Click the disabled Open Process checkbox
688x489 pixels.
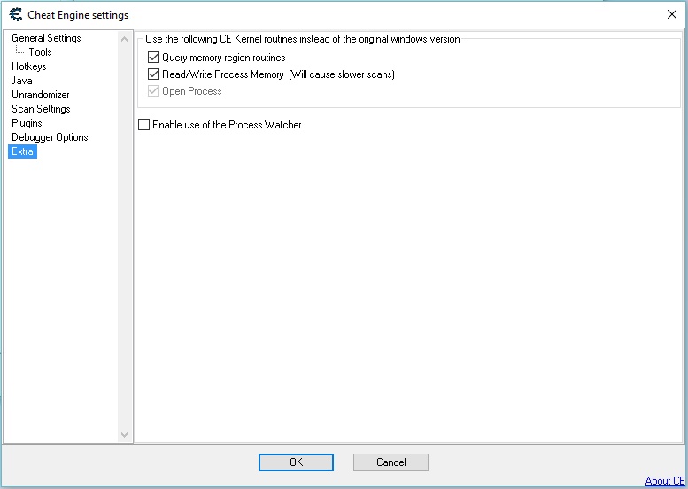(154, 91)
